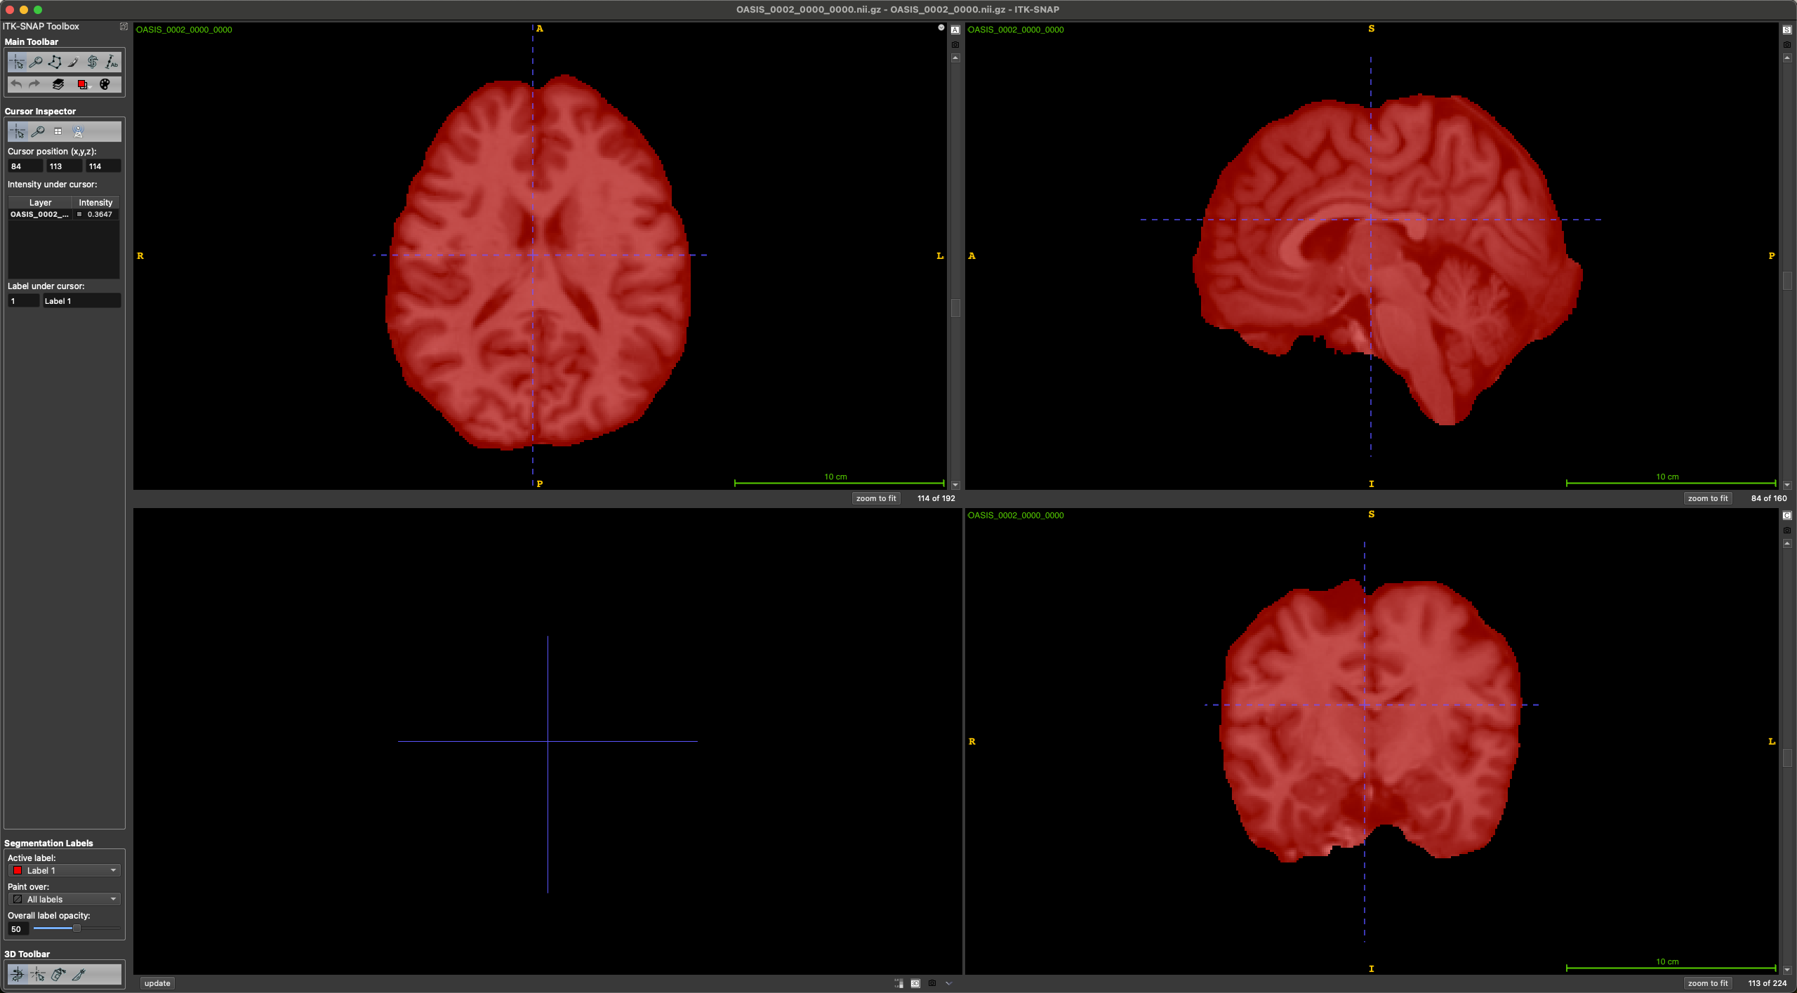
Task: Select the Image annotation ruler tool
Action: (112, 62)
